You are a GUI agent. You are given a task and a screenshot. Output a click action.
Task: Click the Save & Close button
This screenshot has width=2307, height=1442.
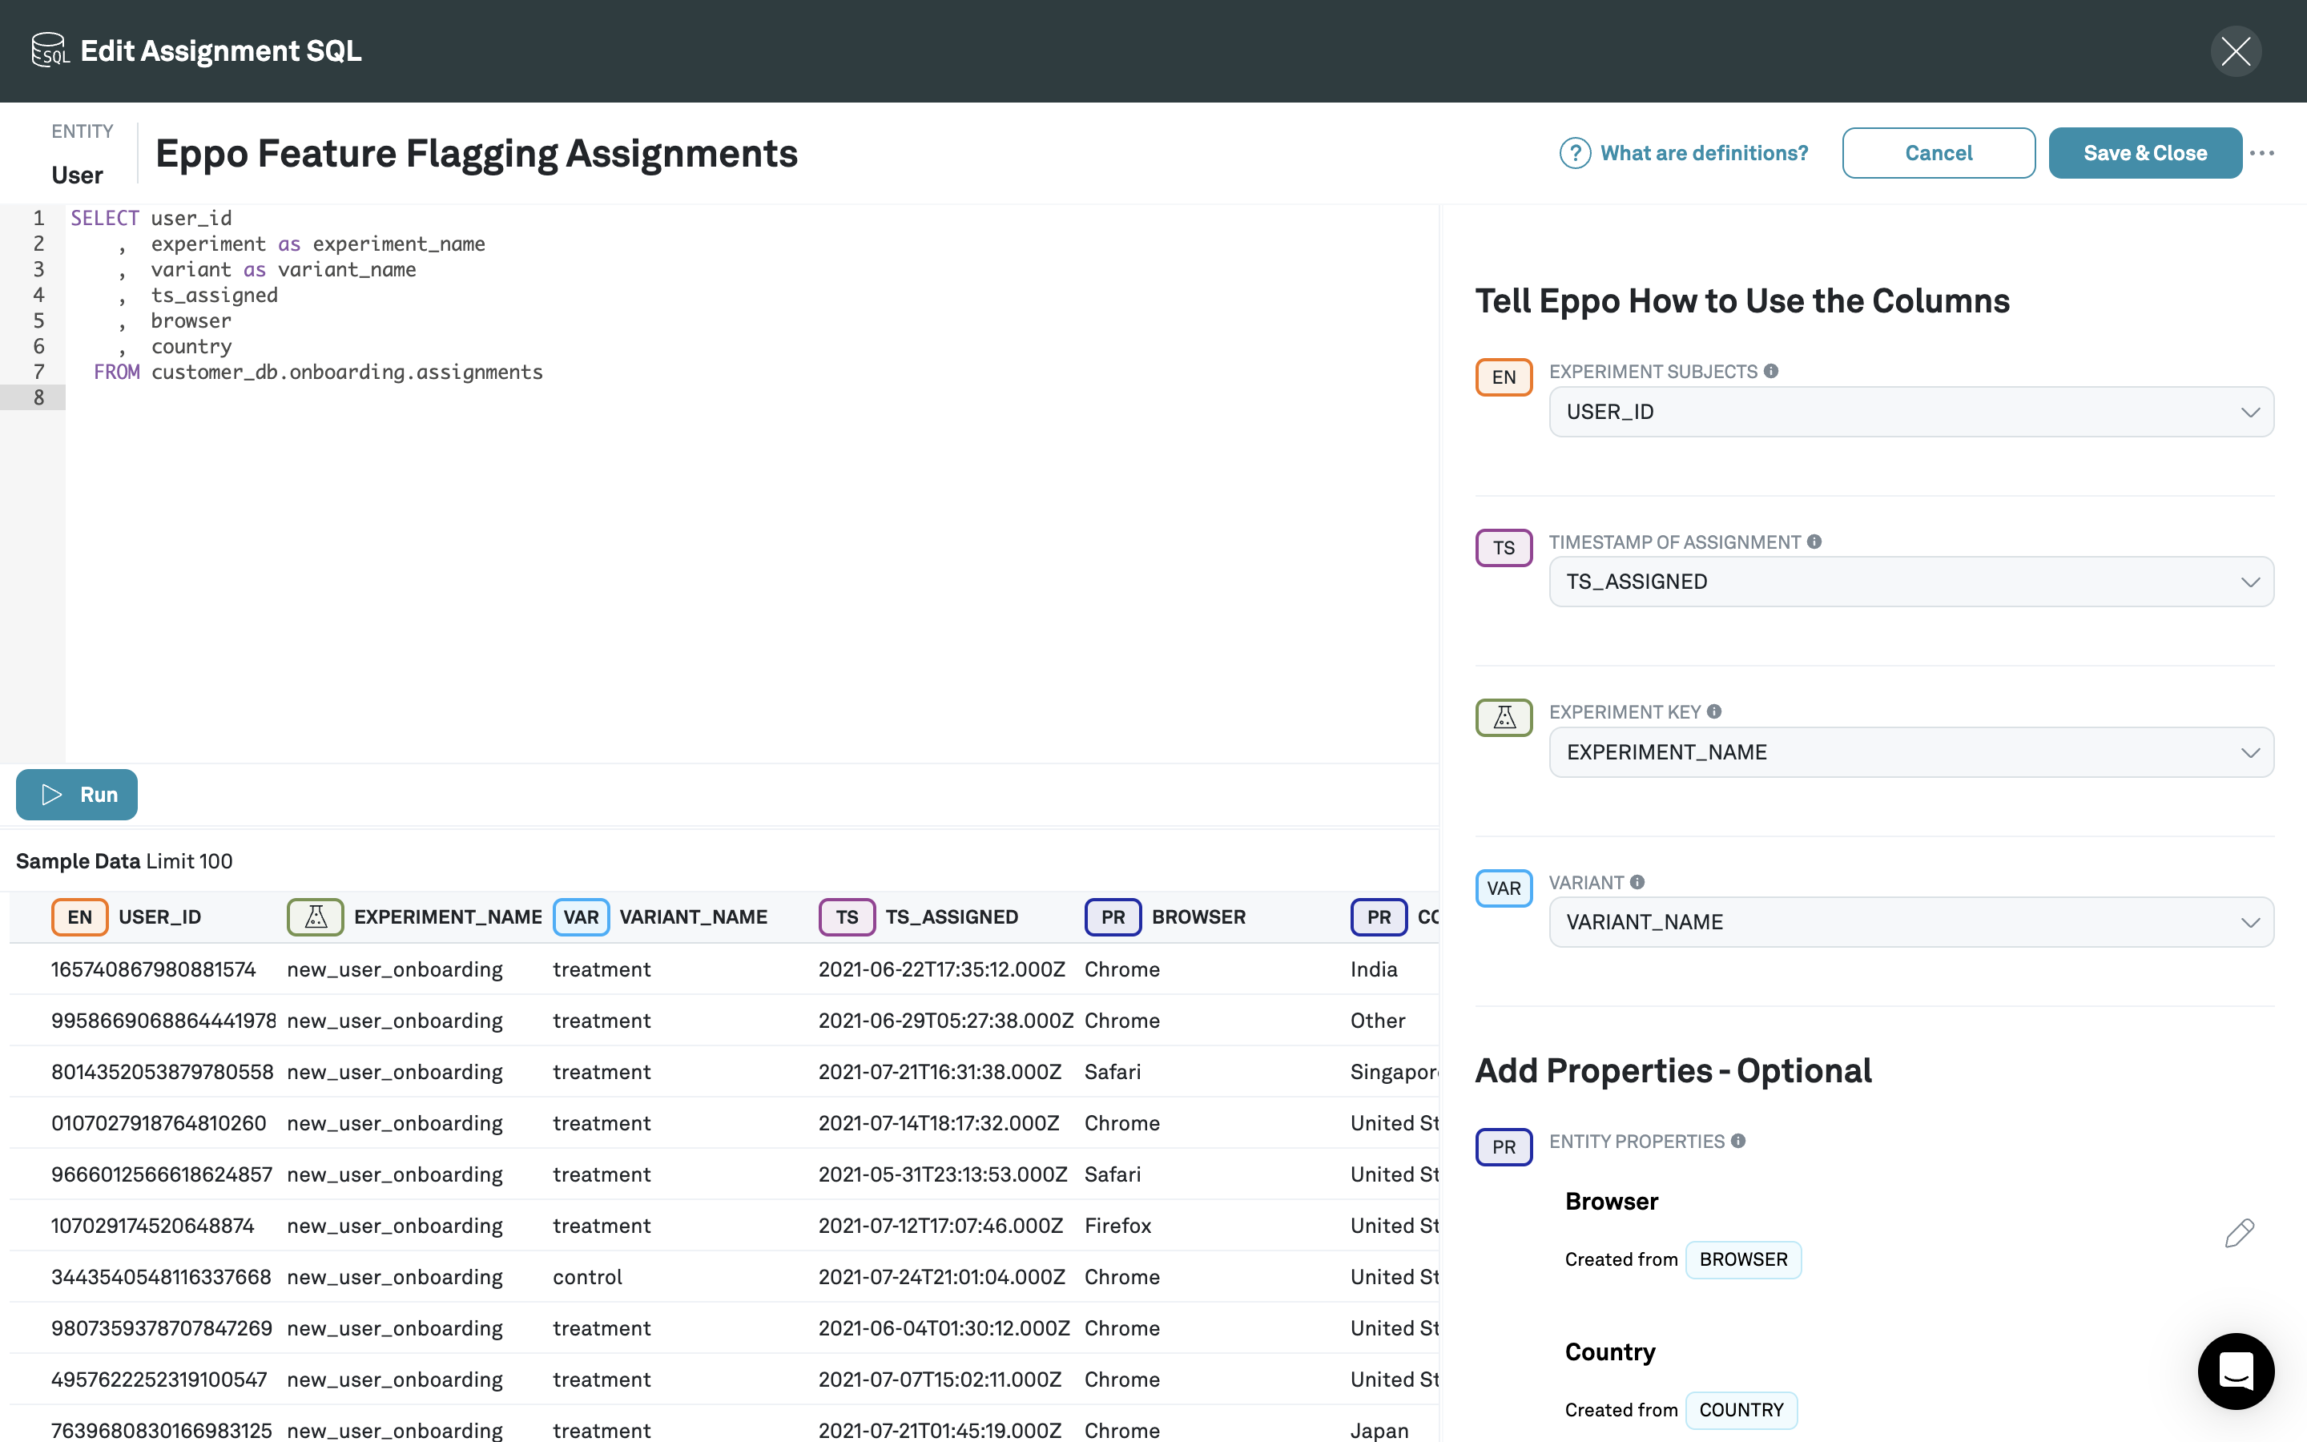tap(2145, 152)
